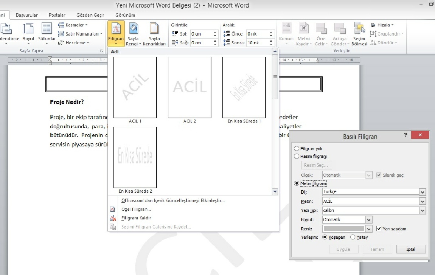Click the Metin field containing ACİL

click(371, 202)
